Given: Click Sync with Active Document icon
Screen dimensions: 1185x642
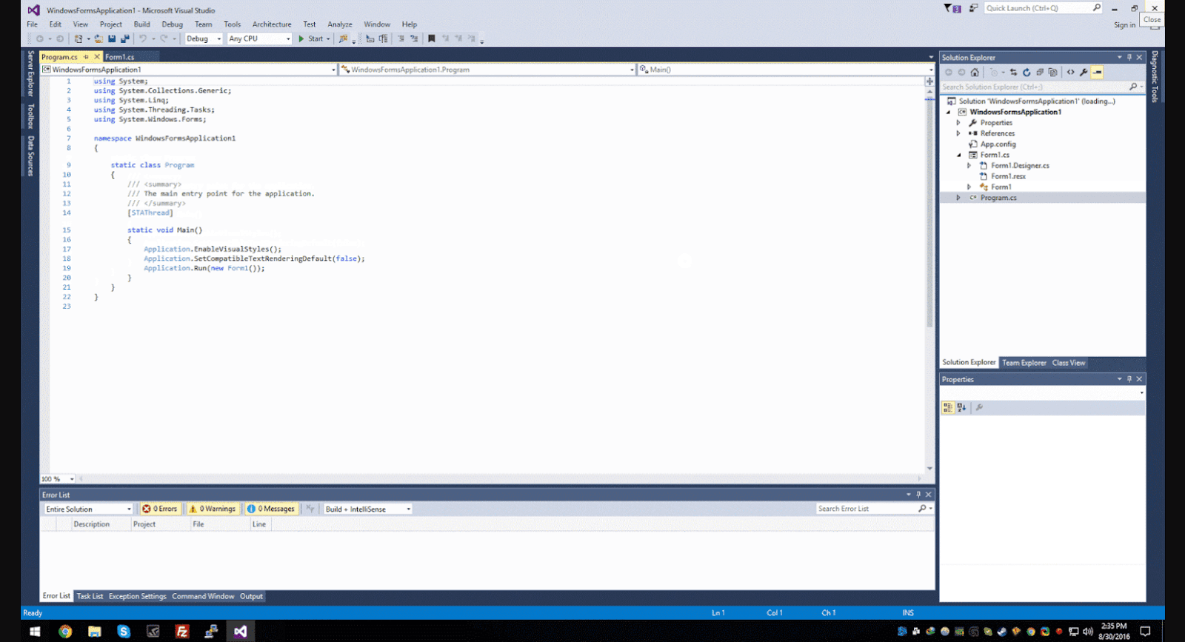Looking at the screenshot, I should [x=1013, y=72].
